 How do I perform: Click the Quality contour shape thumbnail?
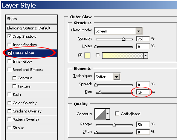click(x=100, y=114)
